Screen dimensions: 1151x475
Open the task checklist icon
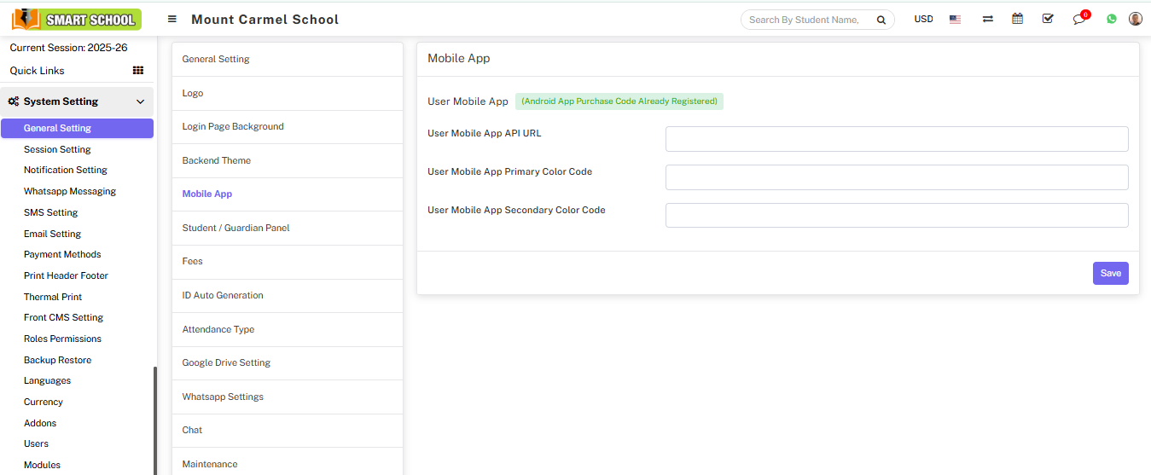1048,19
